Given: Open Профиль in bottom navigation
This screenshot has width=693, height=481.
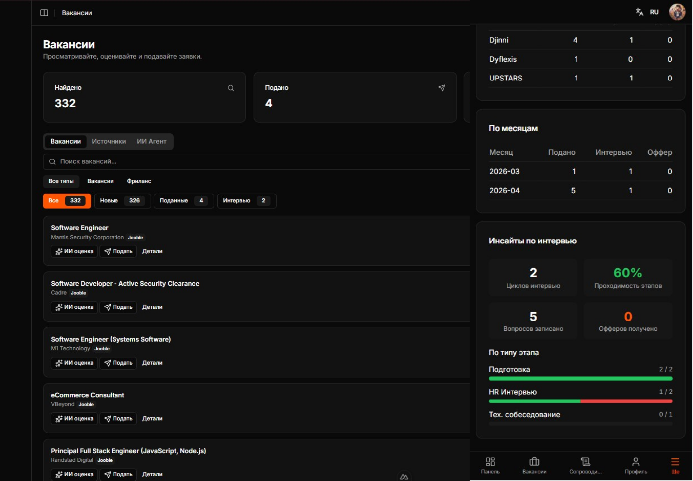Looking at the screenshot, I should [636, 465].
